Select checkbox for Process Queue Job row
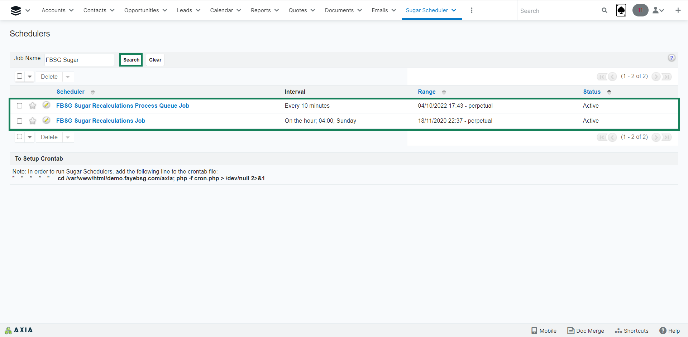 (x=20, y=106)
